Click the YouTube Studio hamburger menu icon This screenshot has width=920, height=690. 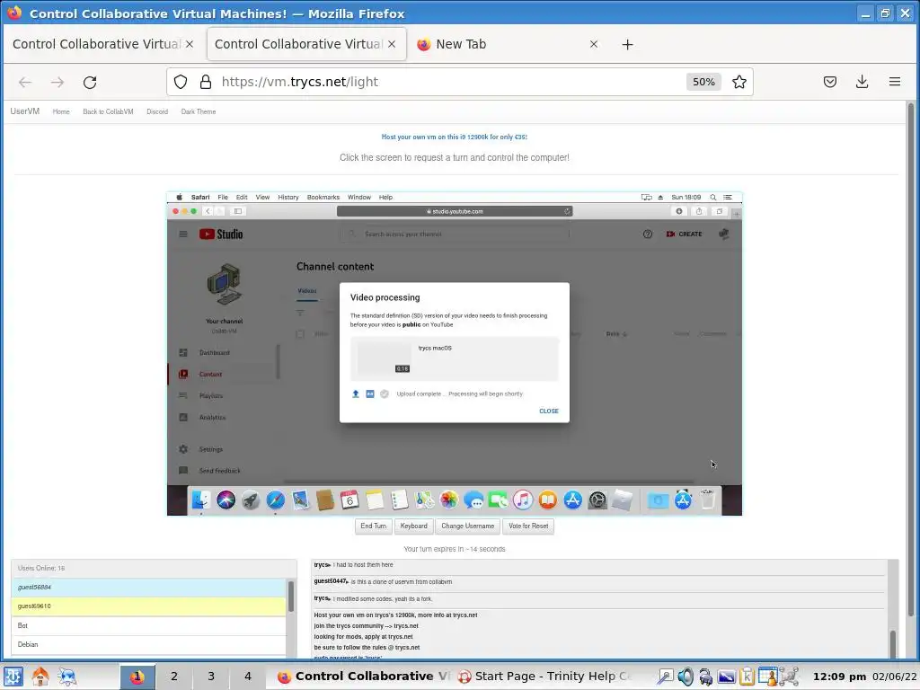(183, 234)
